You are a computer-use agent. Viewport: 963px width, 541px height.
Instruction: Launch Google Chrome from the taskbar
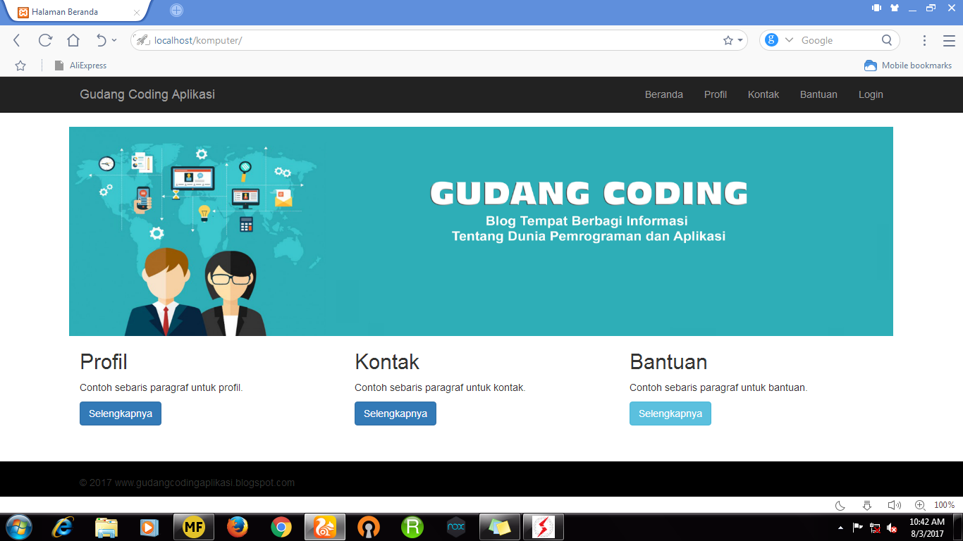point(281,526)
